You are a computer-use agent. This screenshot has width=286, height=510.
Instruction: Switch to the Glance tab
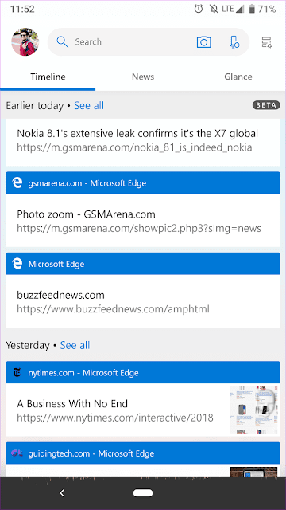[238, 76]
